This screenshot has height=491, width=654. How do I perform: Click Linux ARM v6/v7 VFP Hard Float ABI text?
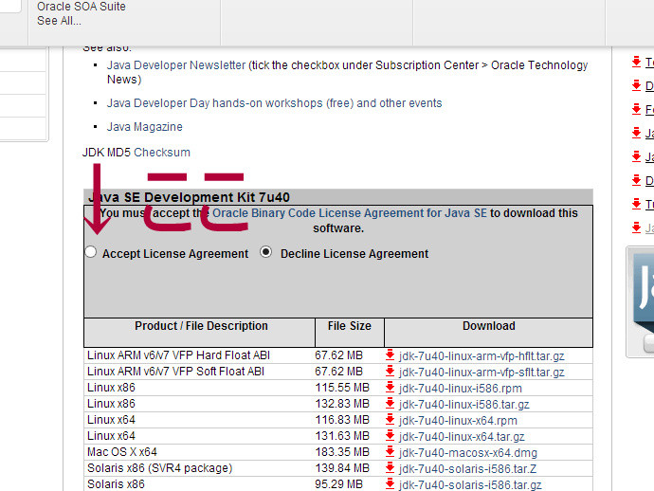[x=178, y=355]
